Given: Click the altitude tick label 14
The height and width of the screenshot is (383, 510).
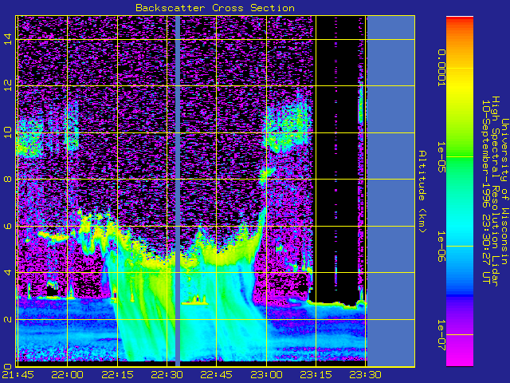Looking at the screenshot, I should pyautogui.click(x=8, y=39).
